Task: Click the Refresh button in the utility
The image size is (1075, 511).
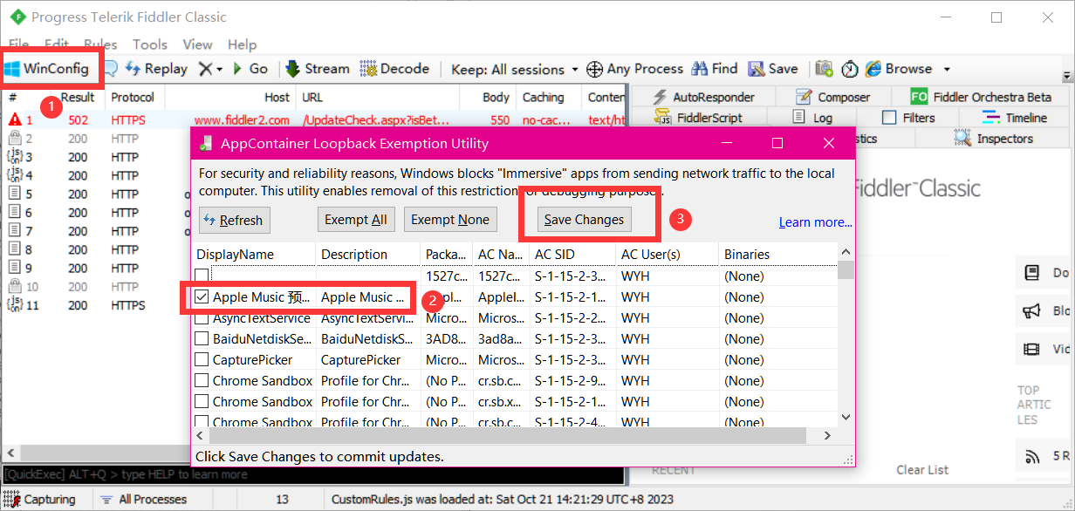Action: click(234, 220)
